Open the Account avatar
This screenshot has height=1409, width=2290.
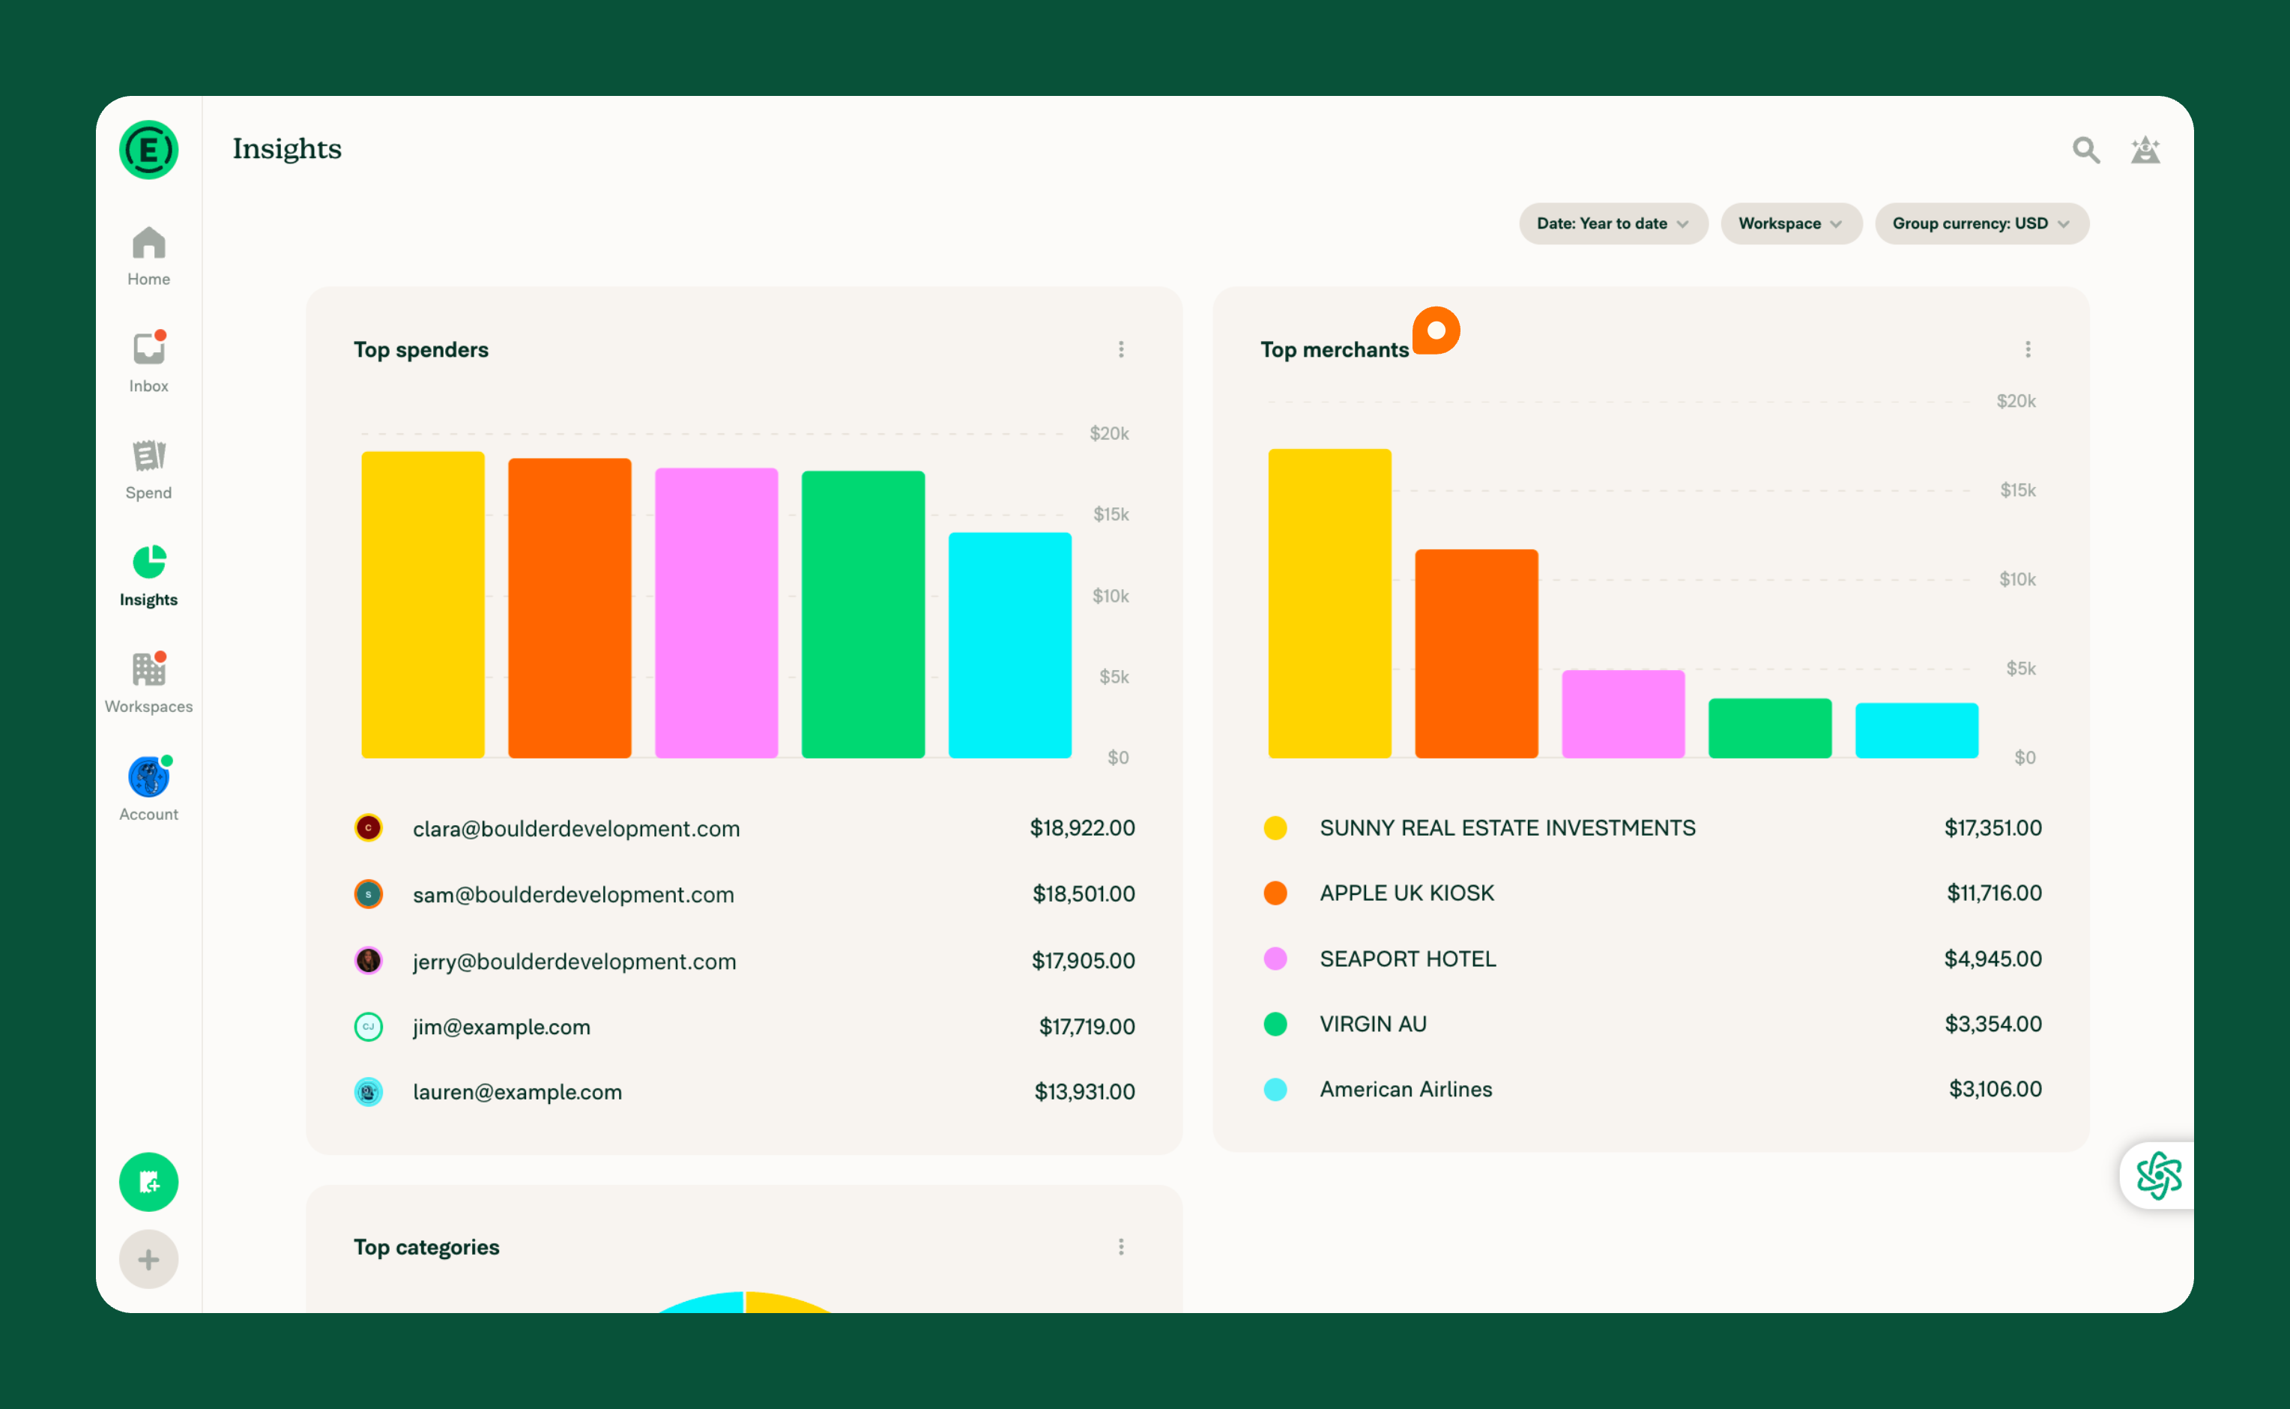pyautogui.click(x=149, y=777)
